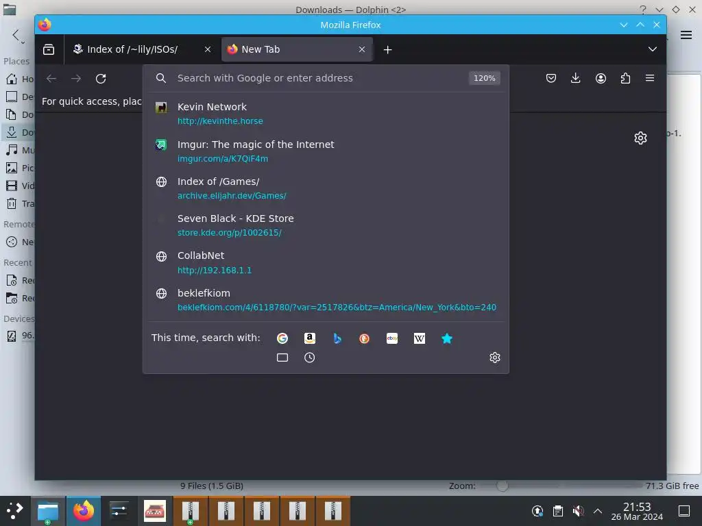Go back in Dolphin window

pos(16,35)
